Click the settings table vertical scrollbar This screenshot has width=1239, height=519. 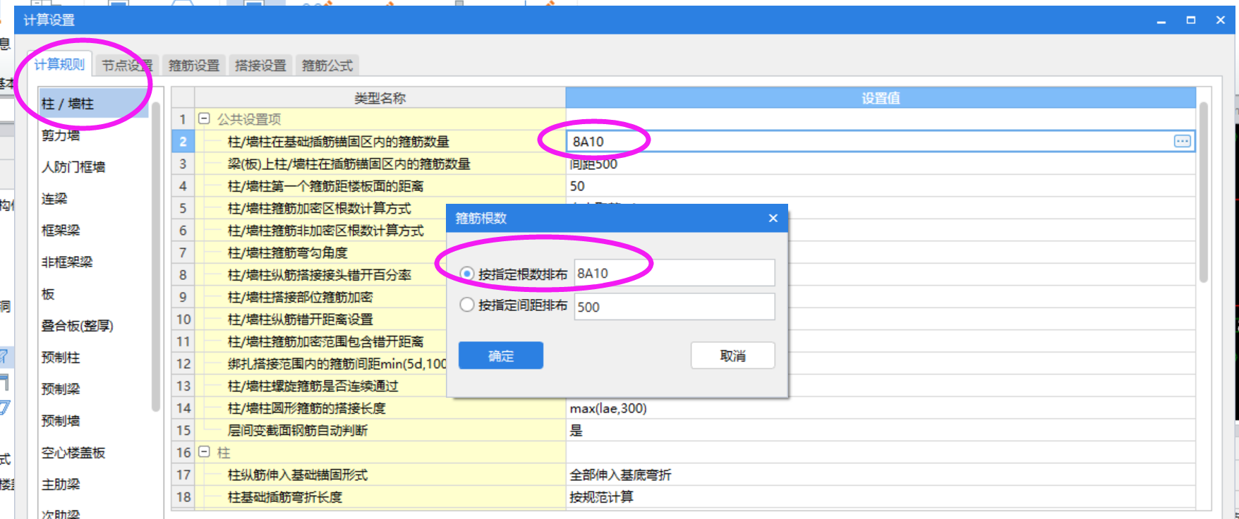point(1204,193)
